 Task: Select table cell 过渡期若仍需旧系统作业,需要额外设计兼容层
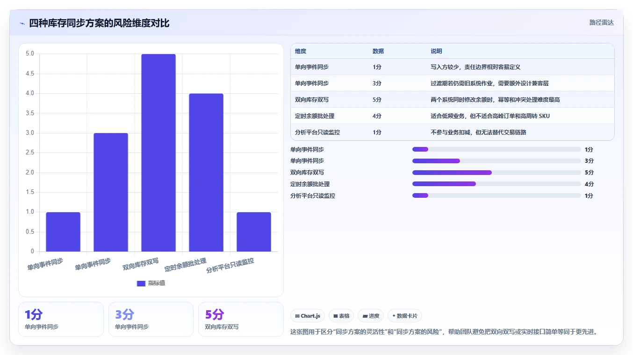click(489, 84)
